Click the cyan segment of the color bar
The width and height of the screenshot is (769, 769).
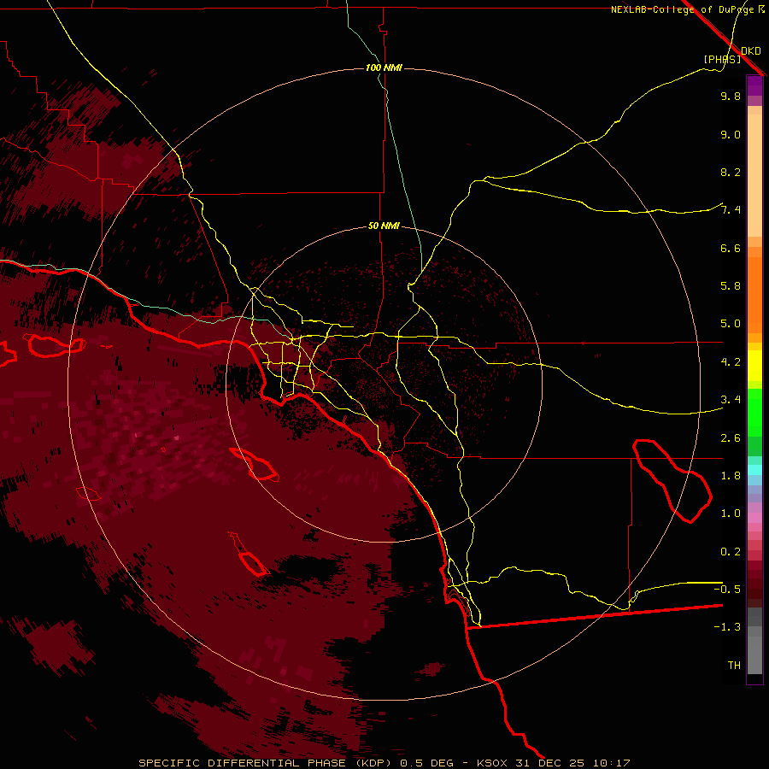click(x=754, y=470)
